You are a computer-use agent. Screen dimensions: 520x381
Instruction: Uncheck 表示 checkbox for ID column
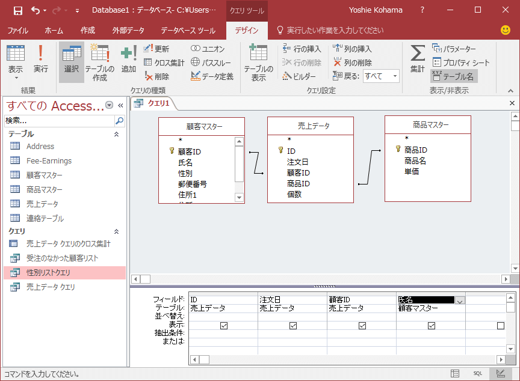[224, 326]
